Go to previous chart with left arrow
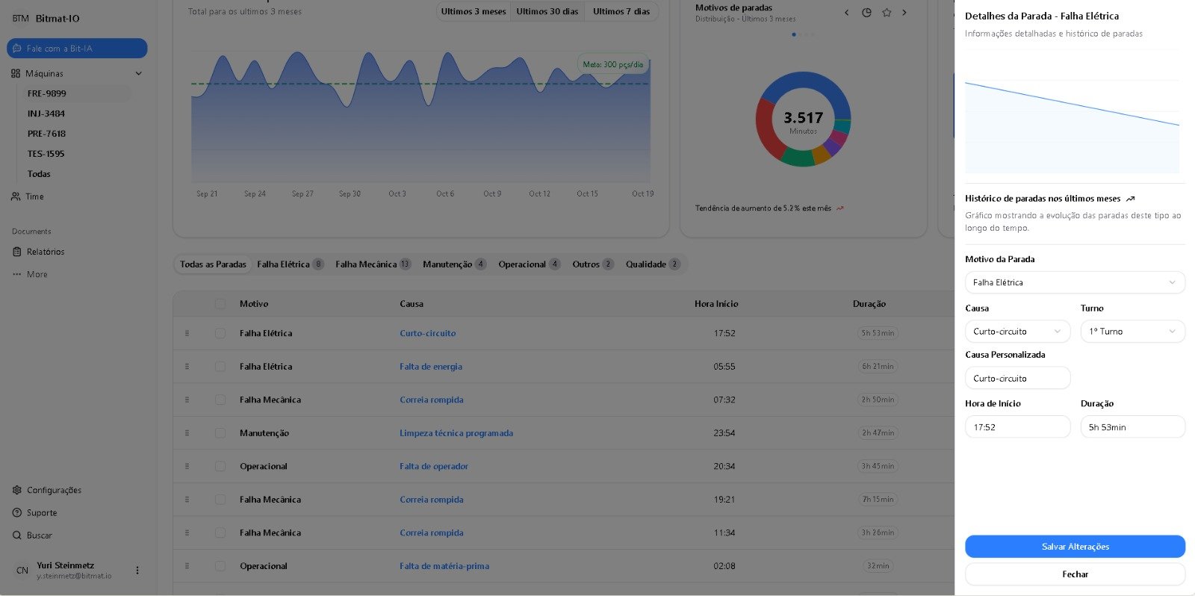Image resolution: width=1195 pixels, height=596 pixels. pyautogui.click(x=846, y=13)
